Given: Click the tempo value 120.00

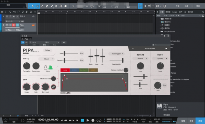Looking at the screenshot, I should click(157, 120).
